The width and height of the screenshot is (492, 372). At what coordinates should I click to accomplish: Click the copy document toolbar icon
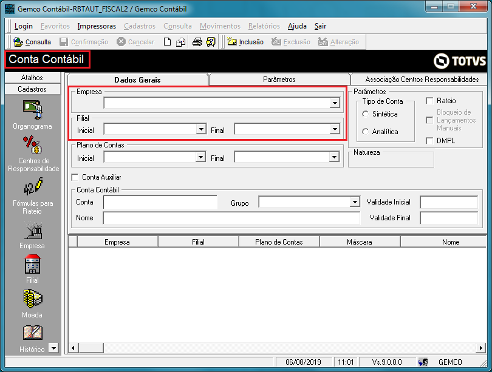181,42
